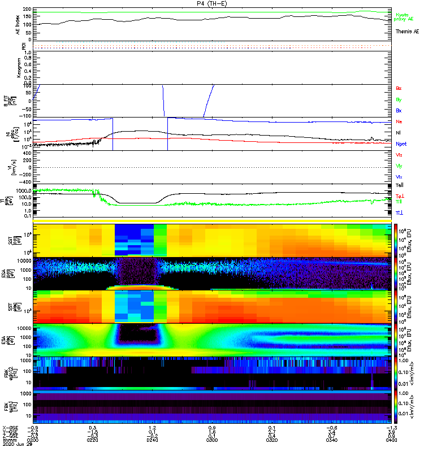This screenshot has width=424, height=452.
Task: Click the "X-GSE" position row label
Action: [x=10, y=428]
